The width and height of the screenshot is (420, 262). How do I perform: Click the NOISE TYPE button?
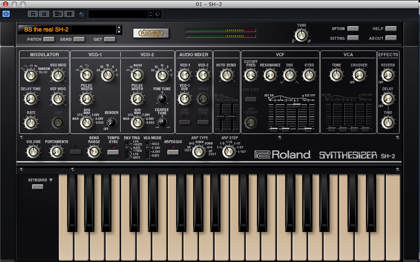click(x=203, y=122)
